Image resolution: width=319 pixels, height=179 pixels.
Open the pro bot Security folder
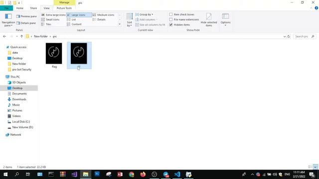point(21,70)
